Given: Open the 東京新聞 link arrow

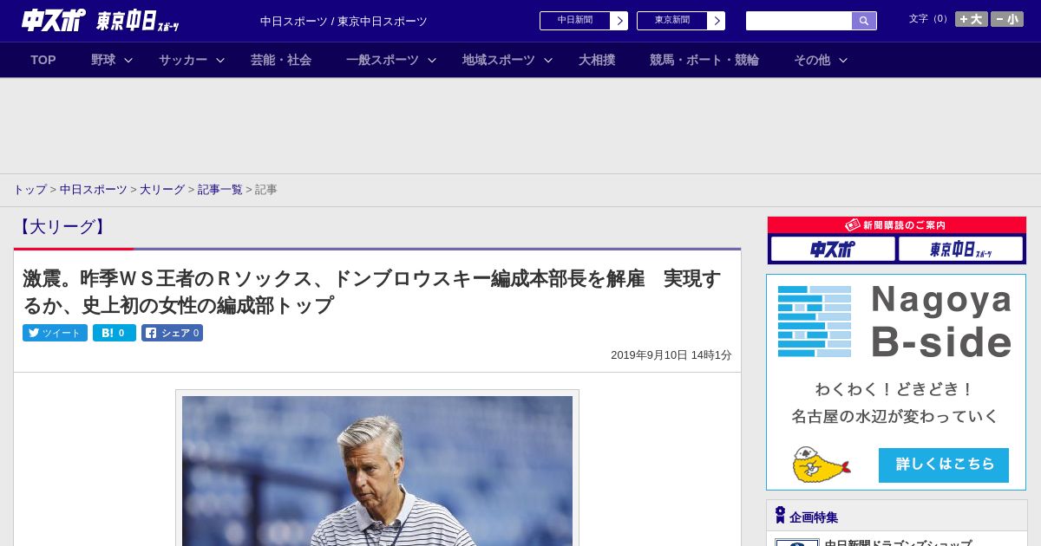Looking at the screenshot, I should click(x=717, y=21).
